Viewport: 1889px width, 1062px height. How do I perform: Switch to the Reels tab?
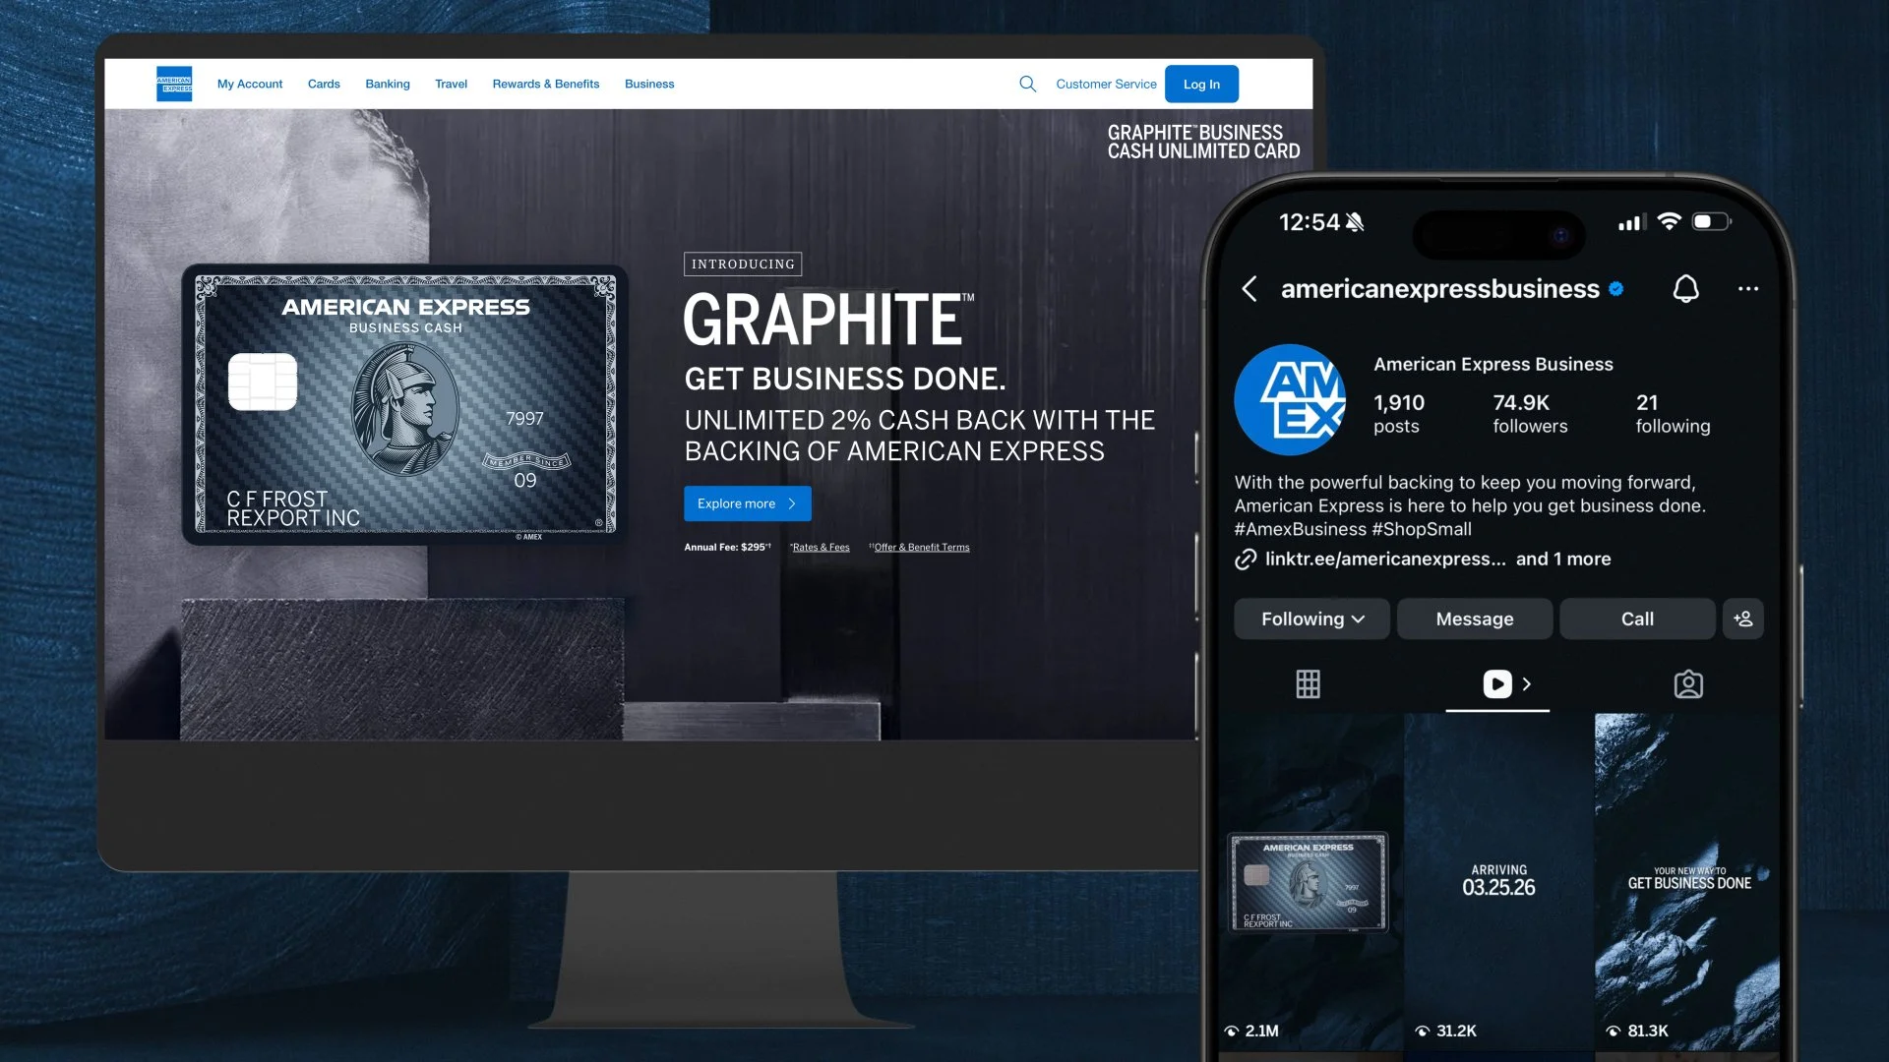pos(1496,683)
